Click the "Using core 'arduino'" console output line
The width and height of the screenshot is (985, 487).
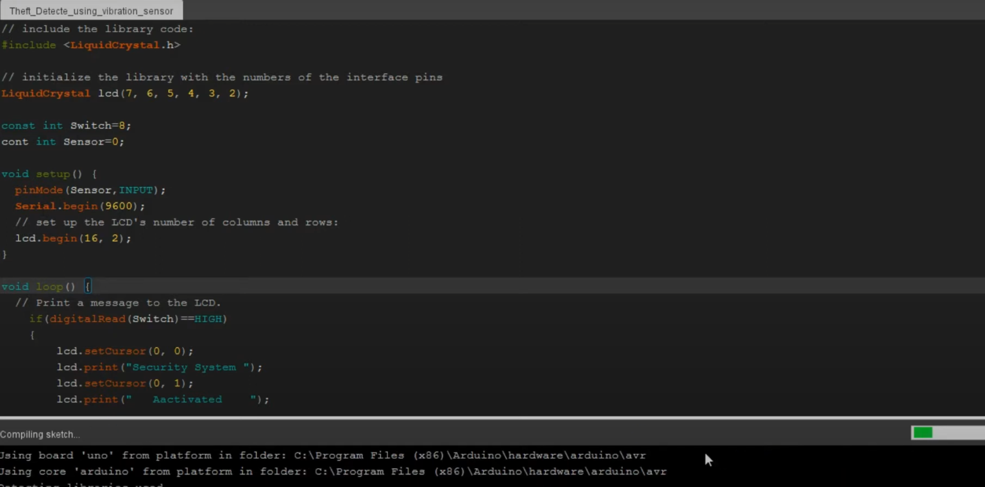[332, 472]
